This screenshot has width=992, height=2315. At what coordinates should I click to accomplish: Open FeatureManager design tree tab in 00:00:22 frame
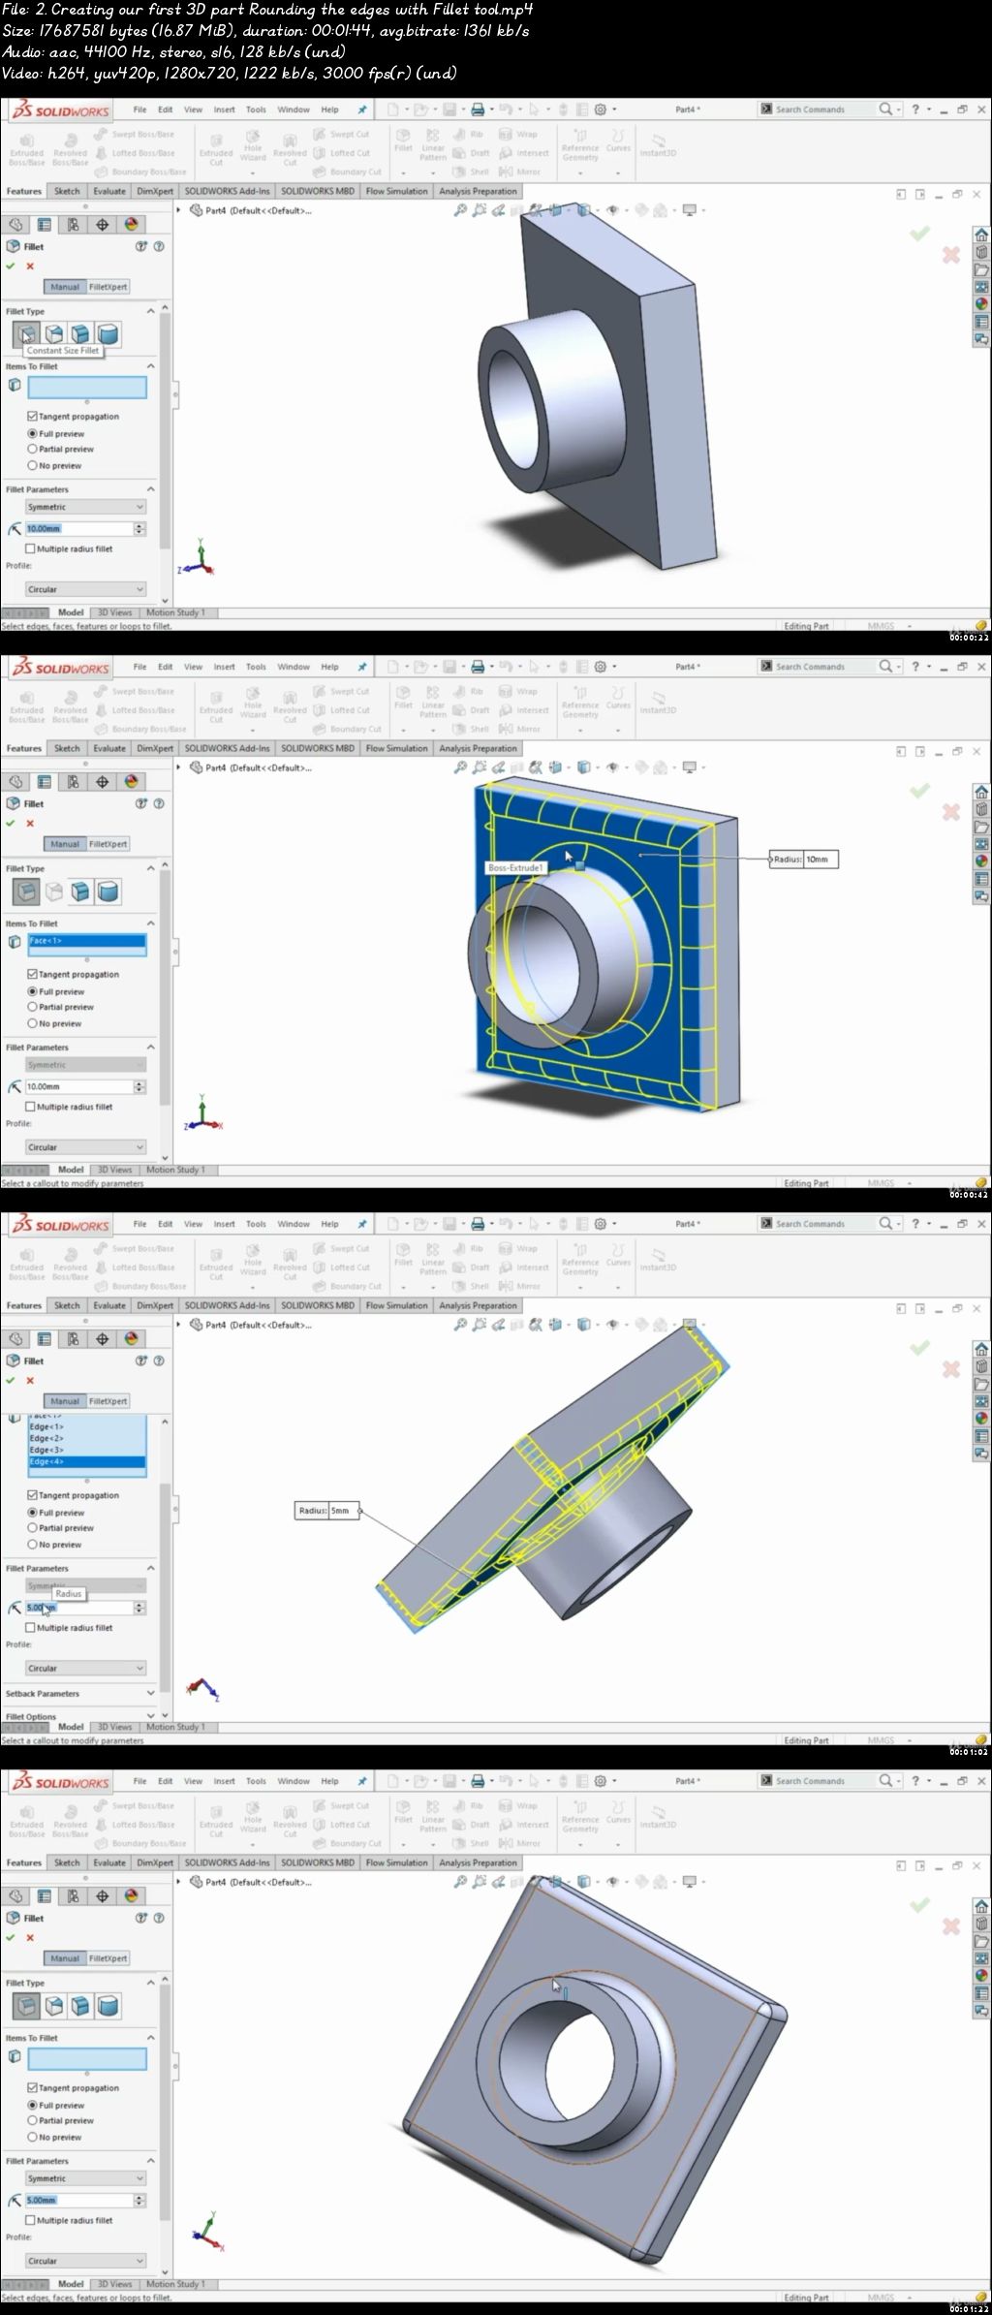pos(15,224)
